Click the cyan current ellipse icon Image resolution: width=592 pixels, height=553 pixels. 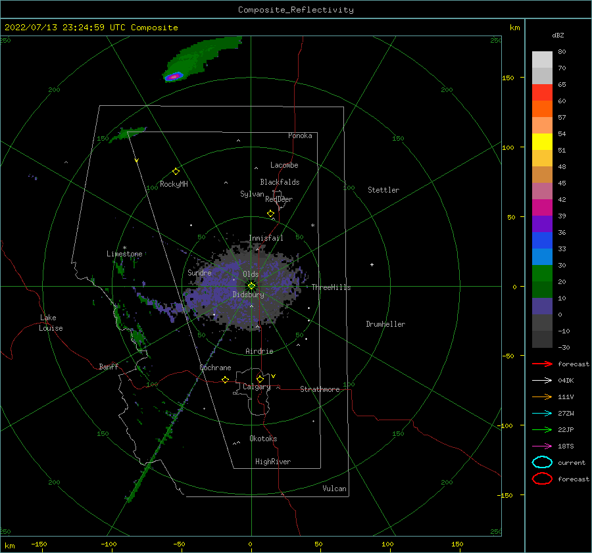coord(542,462)
